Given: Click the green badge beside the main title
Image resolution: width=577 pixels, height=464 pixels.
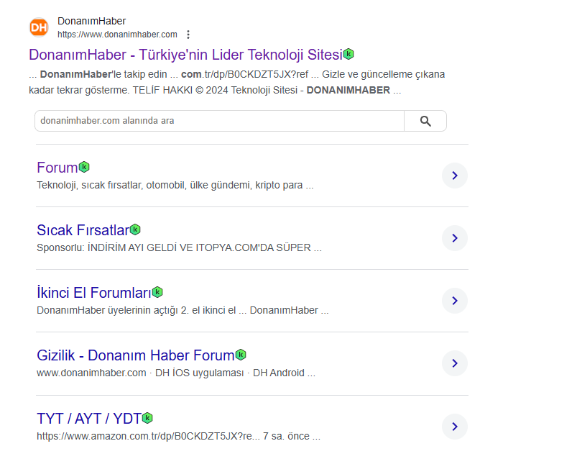Looking at the screenshot, I should (348, 54).
